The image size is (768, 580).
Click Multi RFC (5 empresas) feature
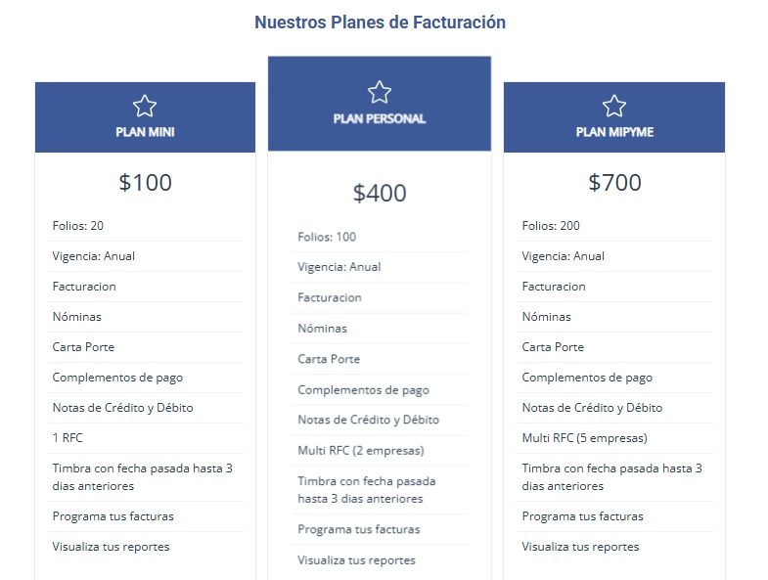pos(584,437)
